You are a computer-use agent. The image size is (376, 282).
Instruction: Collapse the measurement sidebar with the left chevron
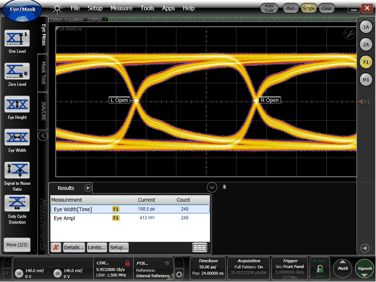42,136
